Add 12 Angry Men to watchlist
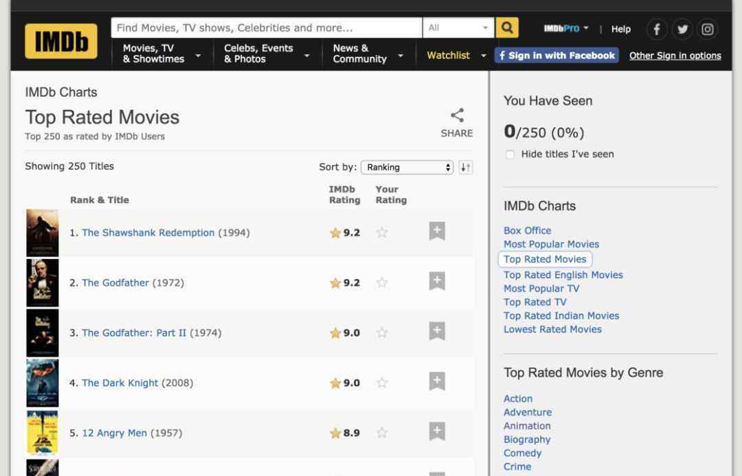Viewport: 742px width, 476px height. point(437,431)
